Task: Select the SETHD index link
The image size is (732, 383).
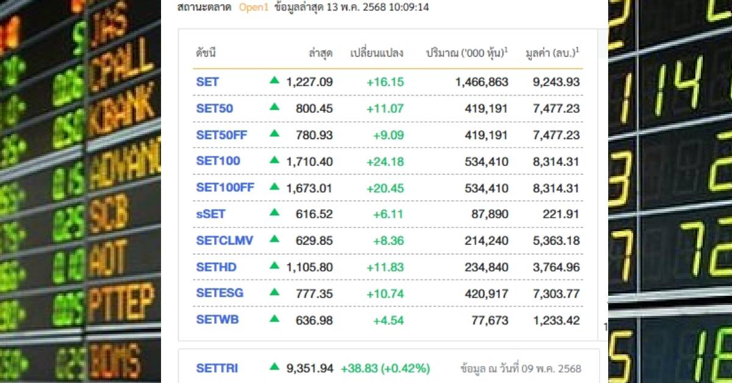Action: point(217,267)
